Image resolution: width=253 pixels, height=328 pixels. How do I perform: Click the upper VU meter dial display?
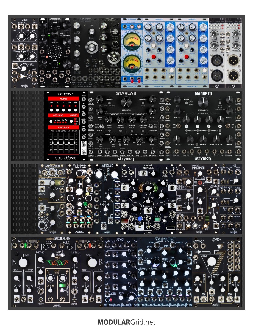click(x=132, y=41)
